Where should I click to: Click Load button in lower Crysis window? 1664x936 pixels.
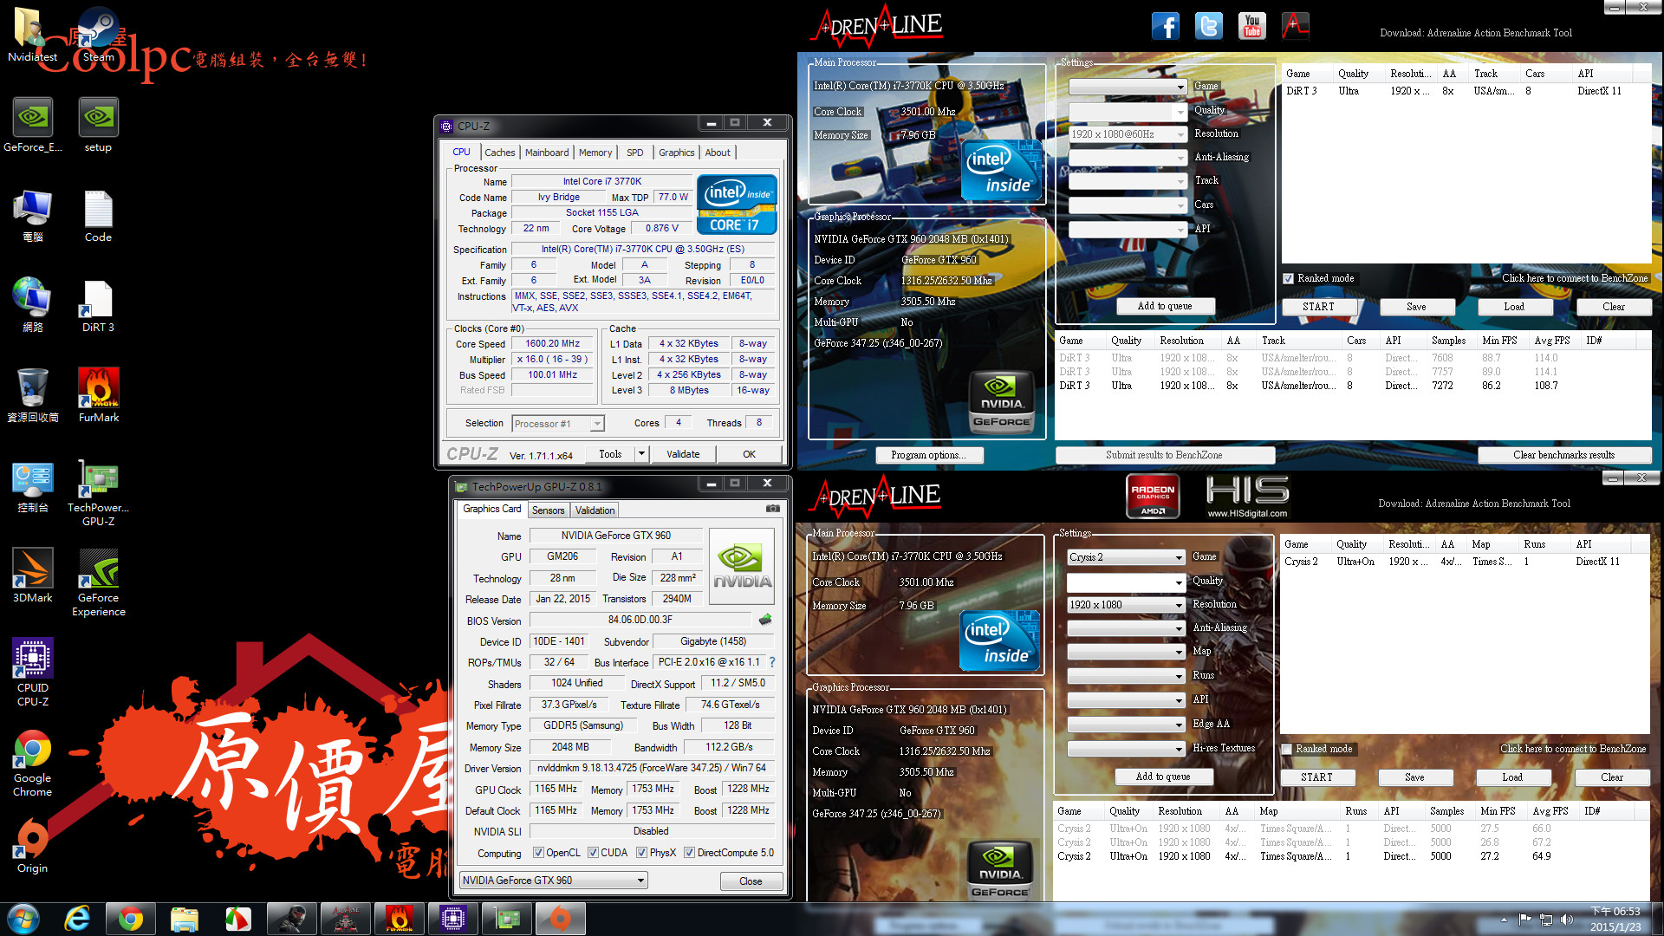point(1512,777)
